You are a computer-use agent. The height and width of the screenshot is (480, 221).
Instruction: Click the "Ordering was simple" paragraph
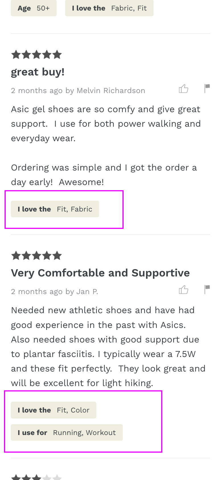tap(104, 175)
